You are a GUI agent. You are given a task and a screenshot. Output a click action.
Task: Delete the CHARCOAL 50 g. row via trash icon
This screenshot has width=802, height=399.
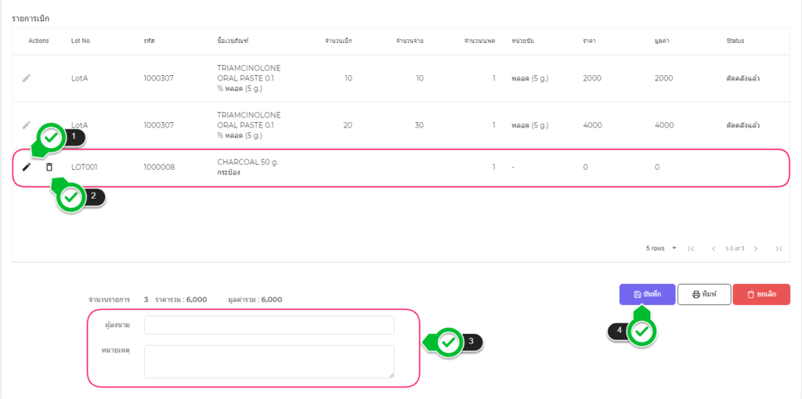point(49,167)
